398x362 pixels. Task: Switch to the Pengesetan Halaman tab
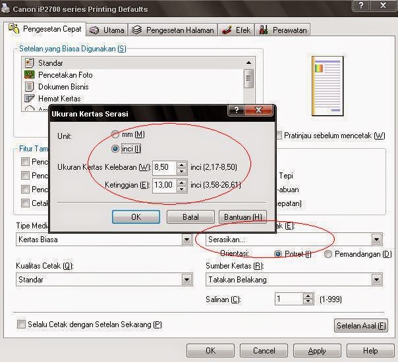(x=173, y=30)
